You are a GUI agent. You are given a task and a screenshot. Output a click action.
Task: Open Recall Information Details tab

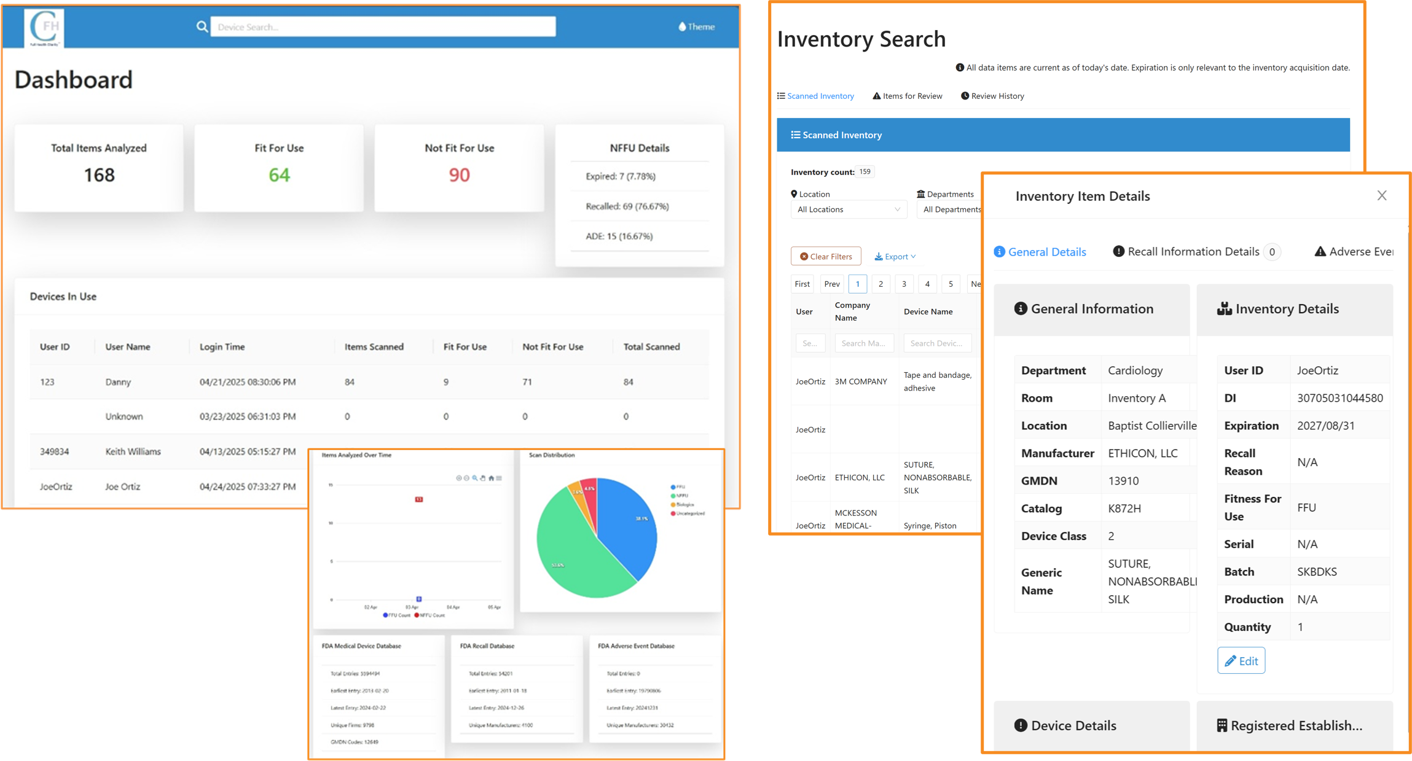tap(1192, 251)
